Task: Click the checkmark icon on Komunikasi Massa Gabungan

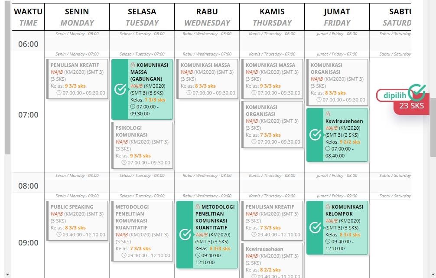Action: (x=121, y=89)
